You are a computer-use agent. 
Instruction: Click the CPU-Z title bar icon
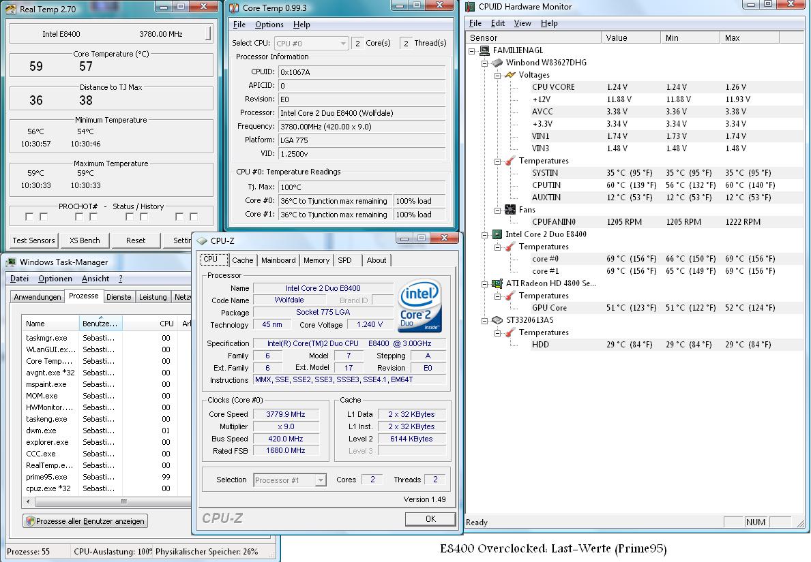pos(202,240)
